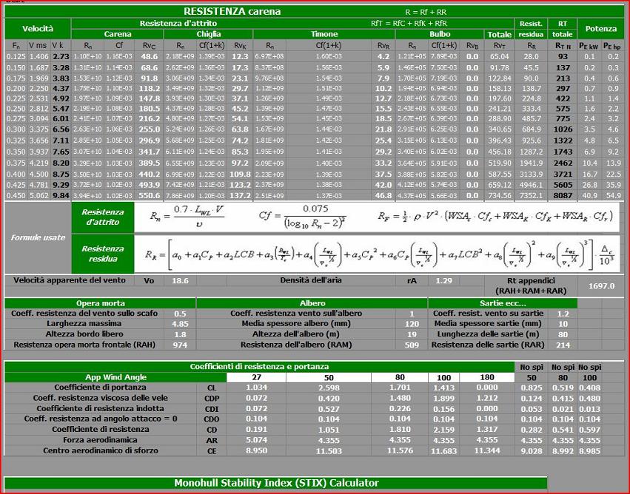Select speed in knots value 2.73

click(61, 57)
